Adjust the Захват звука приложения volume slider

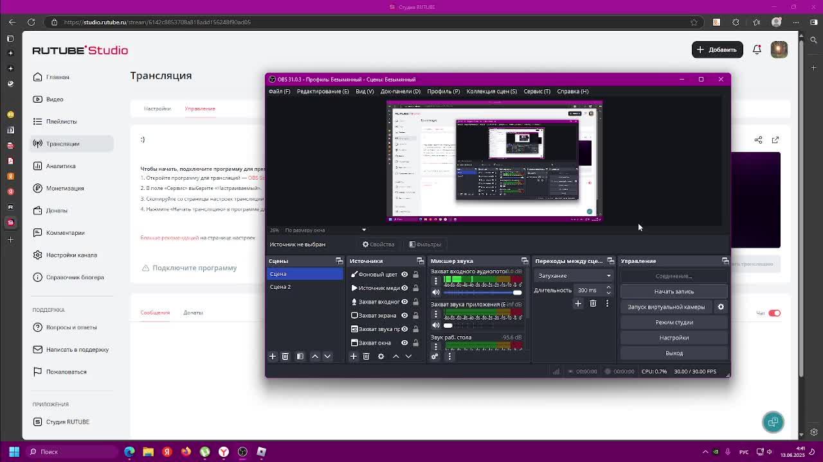(482, 325)
